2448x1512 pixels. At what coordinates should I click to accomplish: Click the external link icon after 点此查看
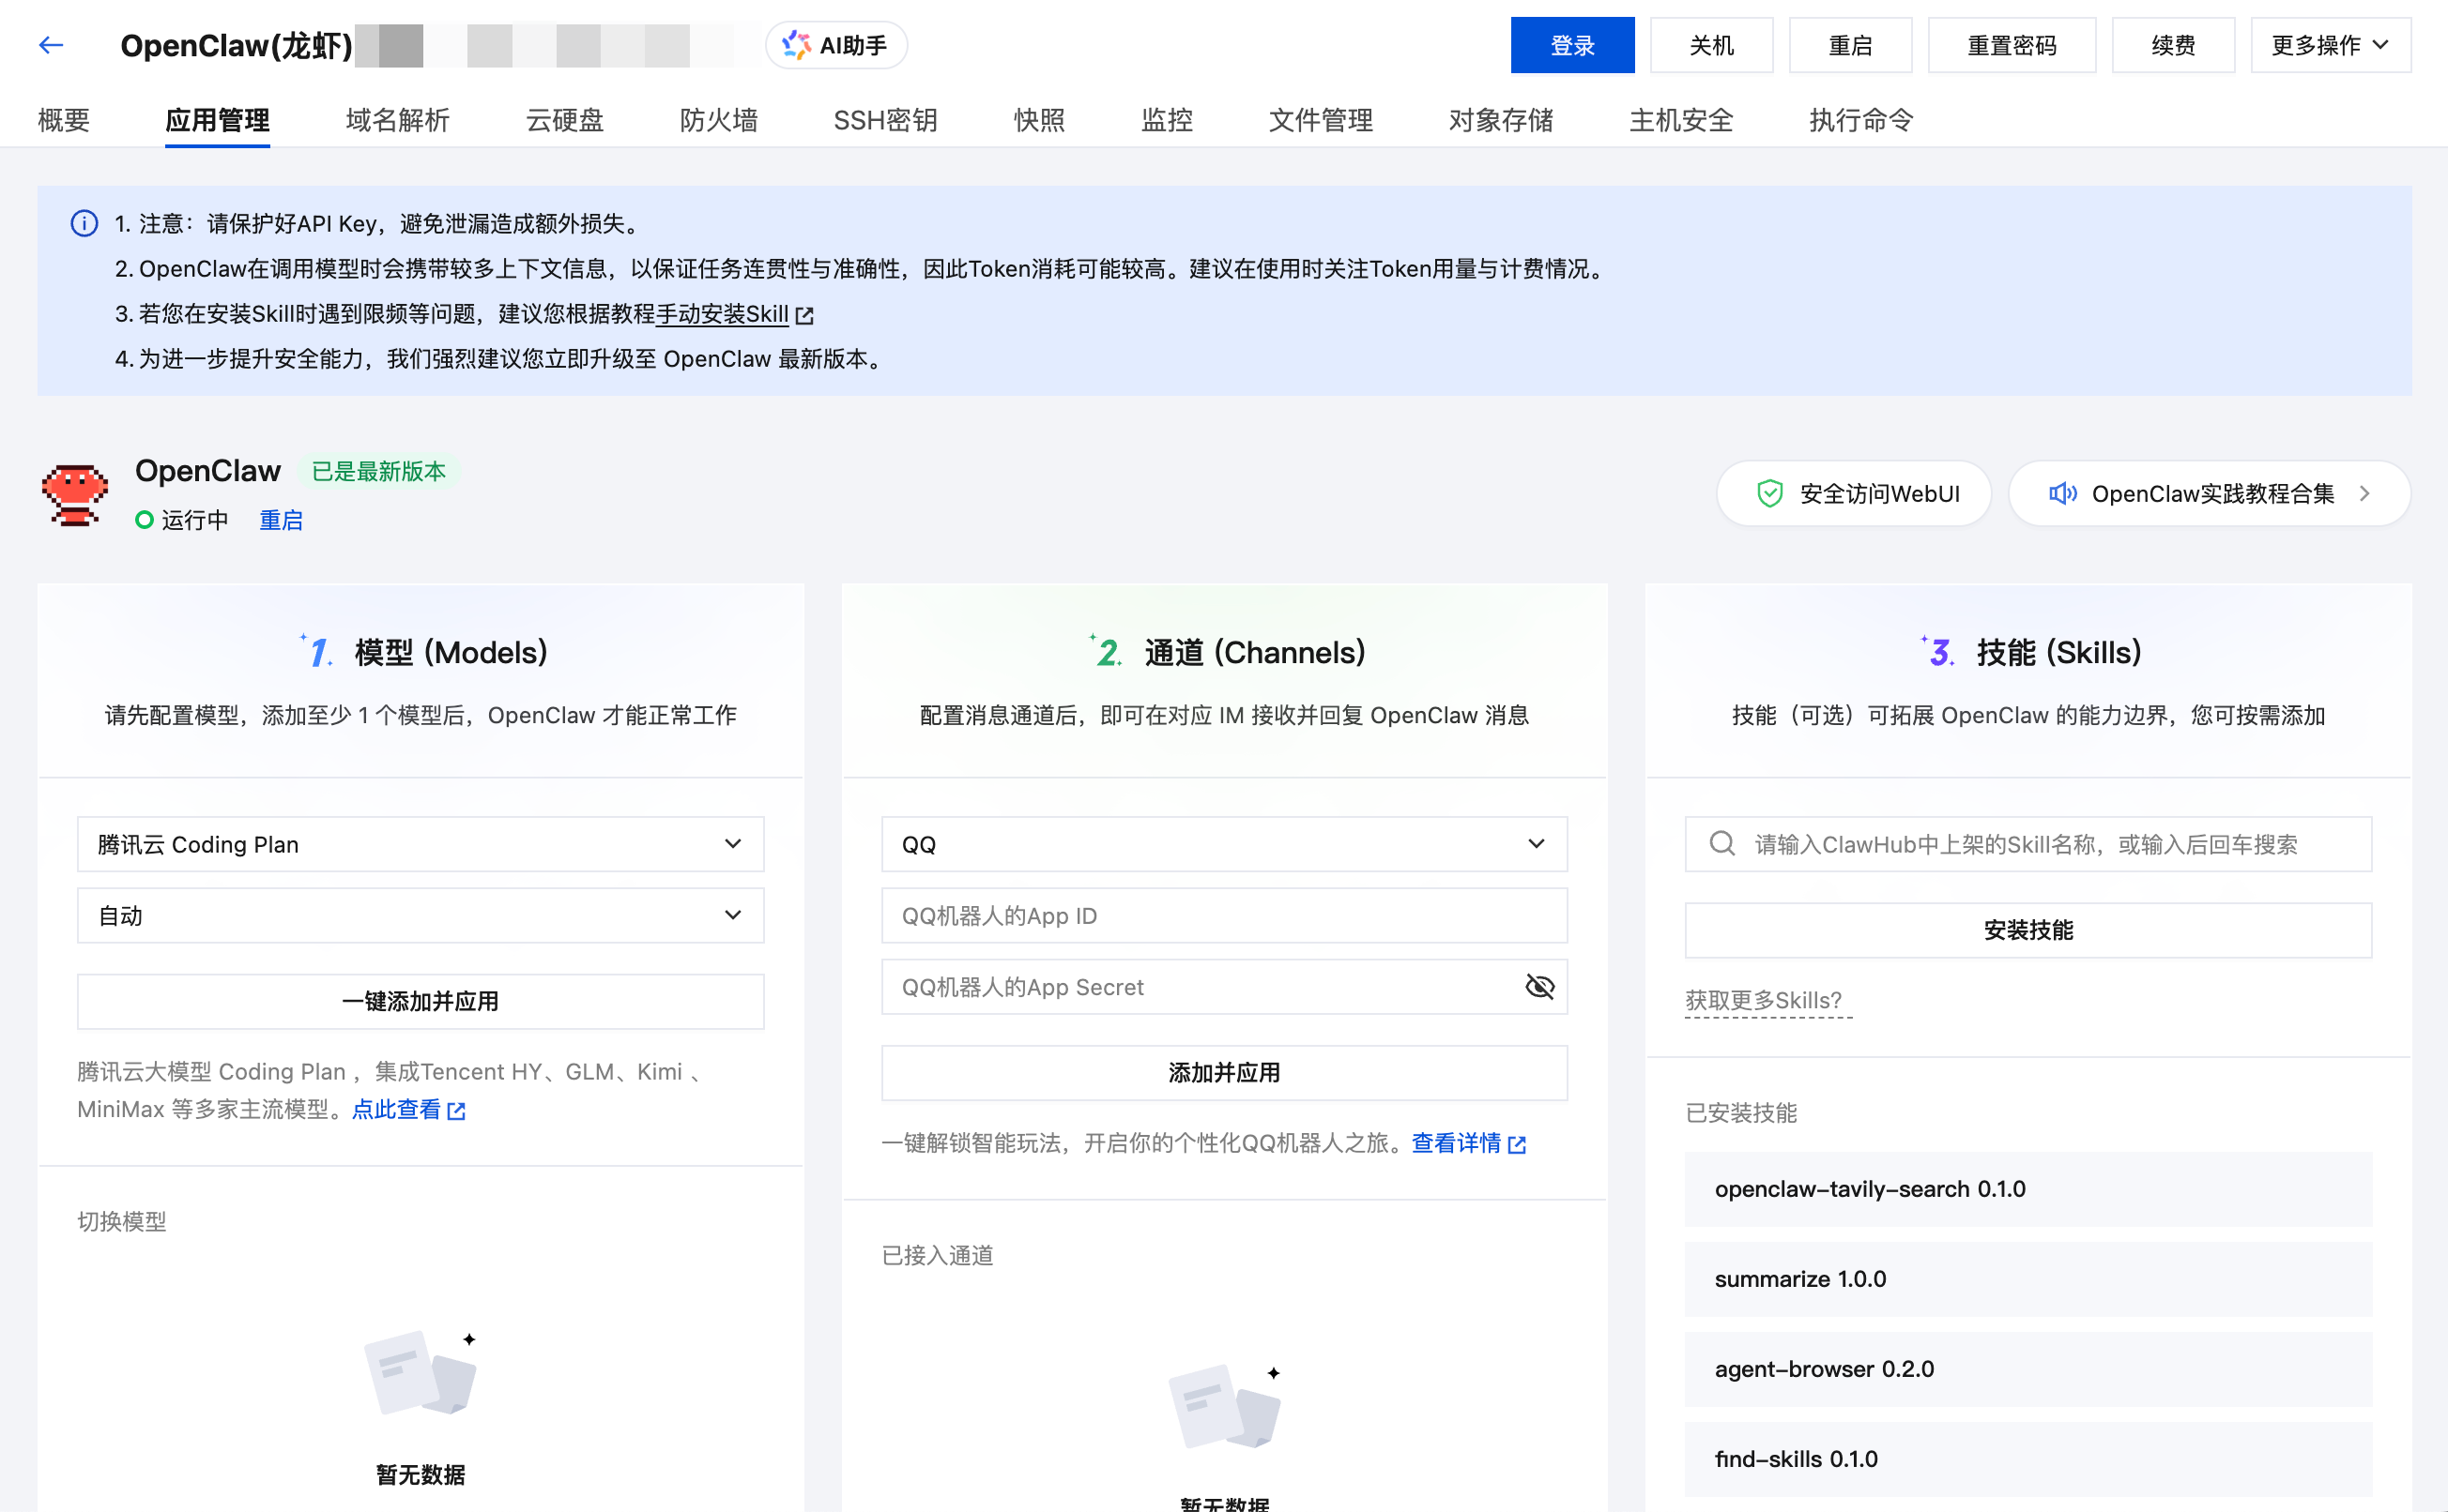click(459, 1110)
